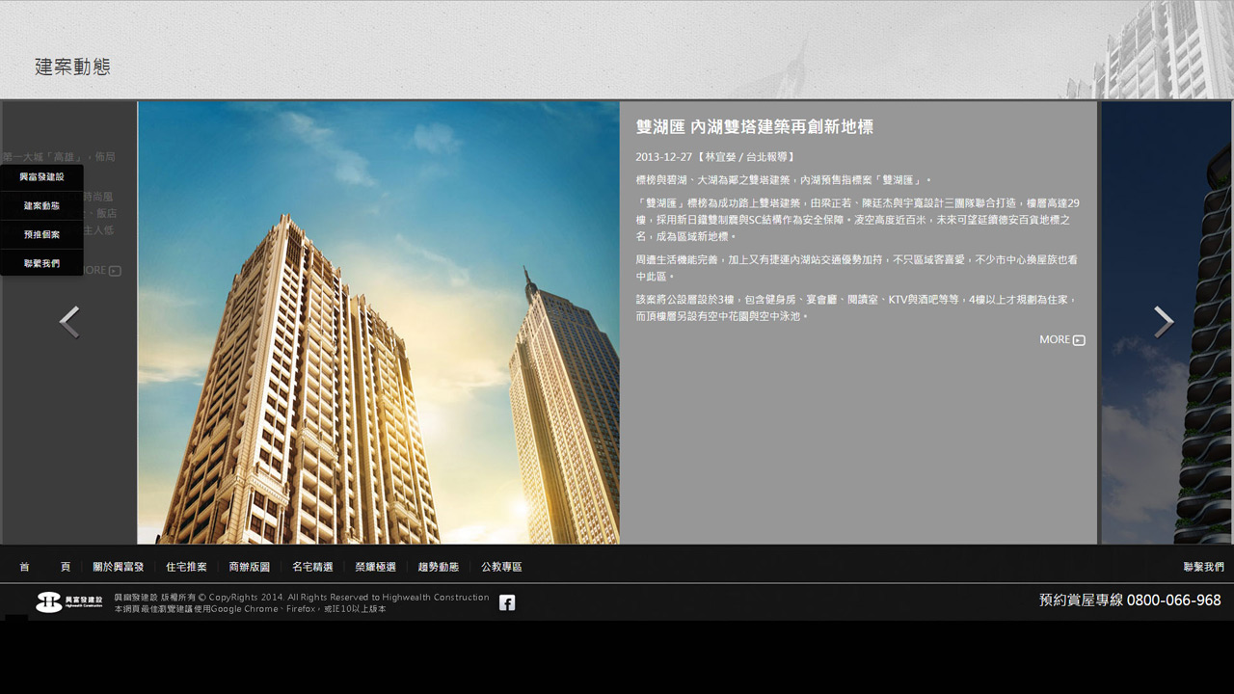The height and width of the screenshot is (694, 1234).
Task: Select 聯繫我們 in the side menu
Action: point(41,262)
